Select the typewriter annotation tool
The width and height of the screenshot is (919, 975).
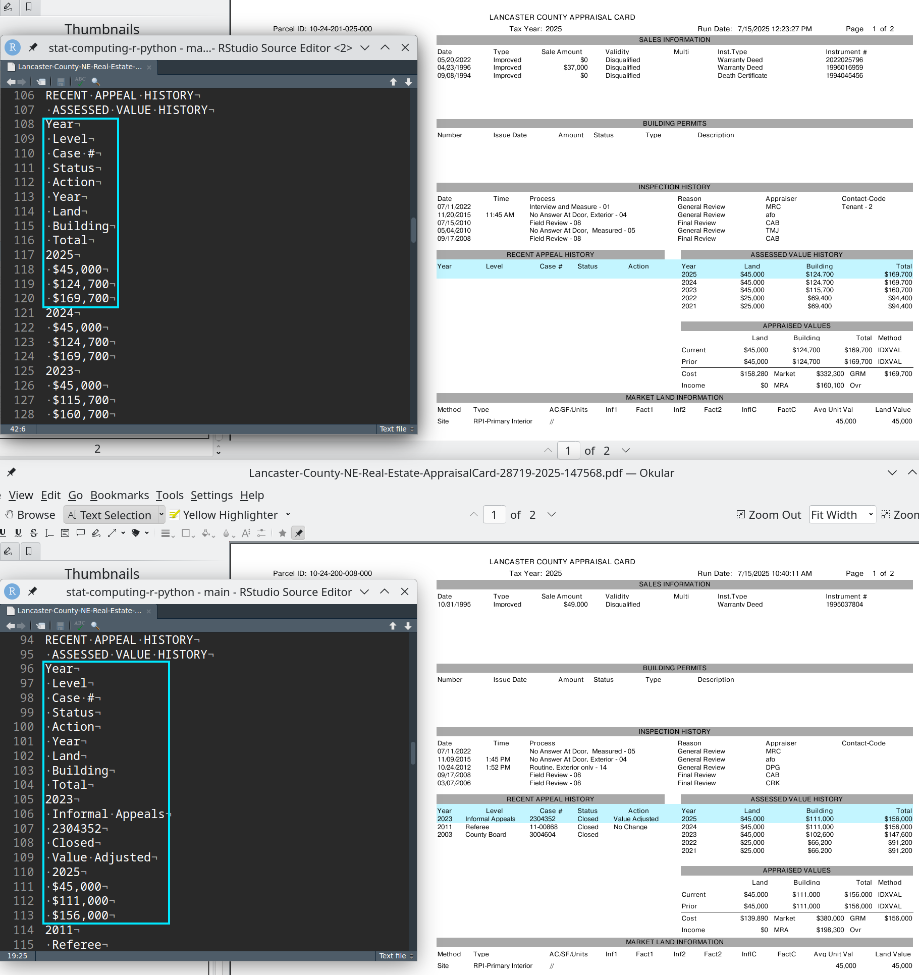pyautogui.click(x=49, y=533)
